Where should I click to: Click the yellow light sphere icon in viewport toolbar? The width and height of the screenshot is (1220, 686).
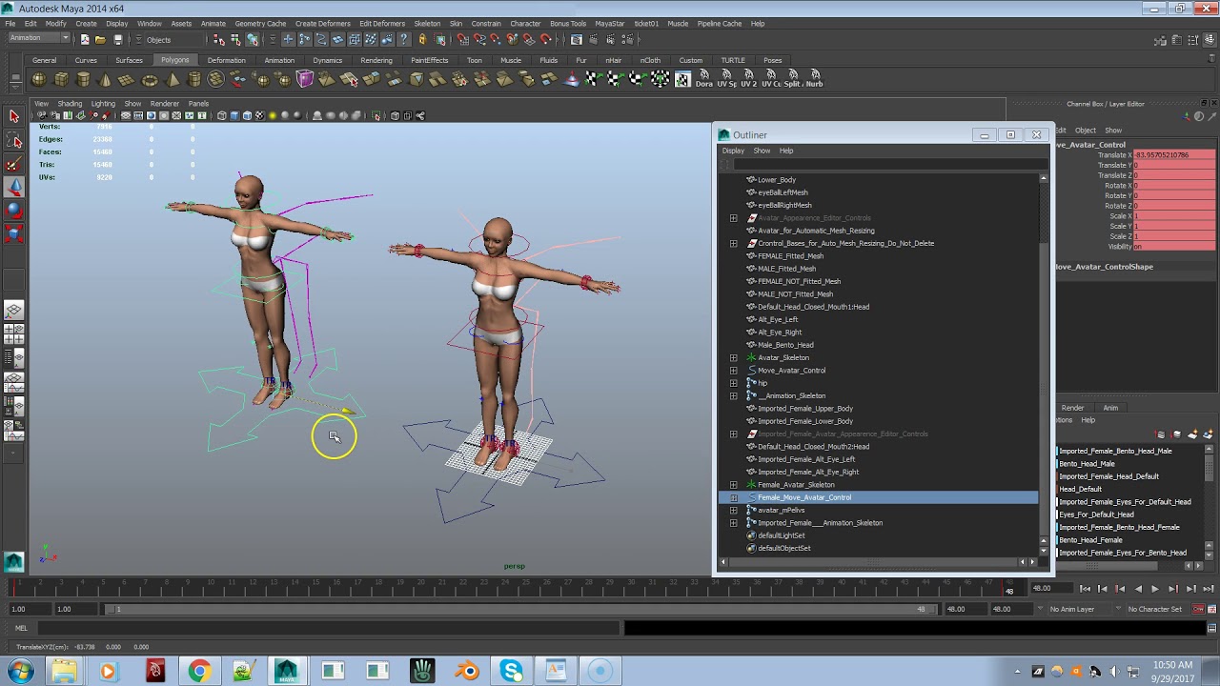click(x=273, y=116)
